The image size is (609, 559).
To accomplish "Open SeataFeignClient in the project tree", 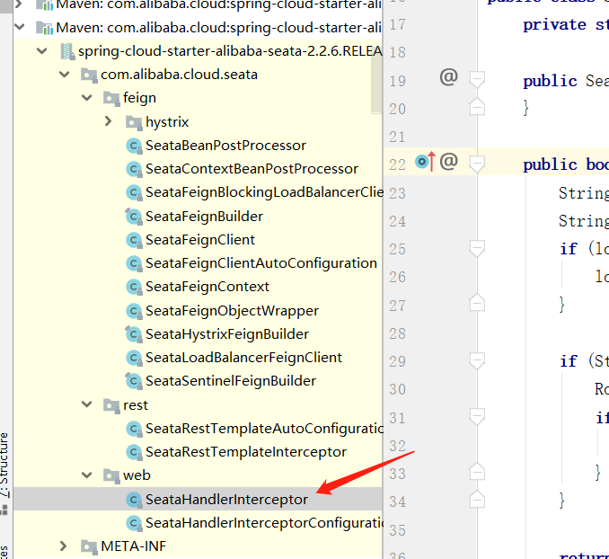I will click(x=200, y=240).
